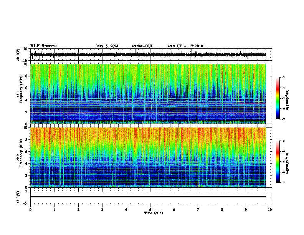Click time axis tick label "9"

(246, 210)
